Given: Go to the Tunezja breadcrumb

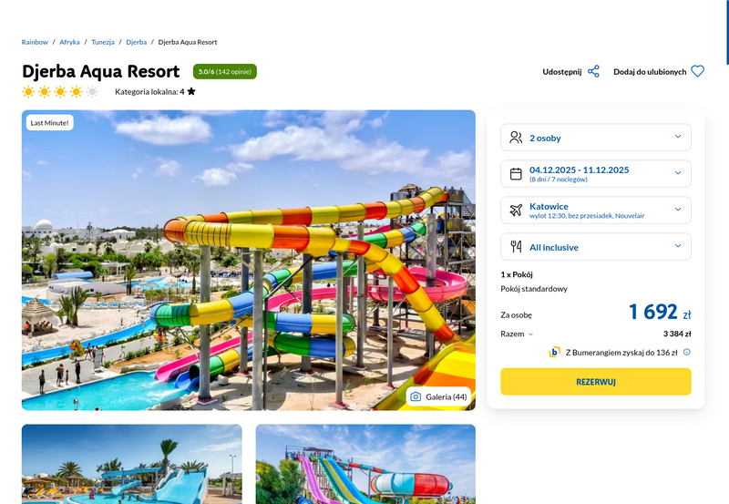Looking at the screenshot, I should click(103, 42).
